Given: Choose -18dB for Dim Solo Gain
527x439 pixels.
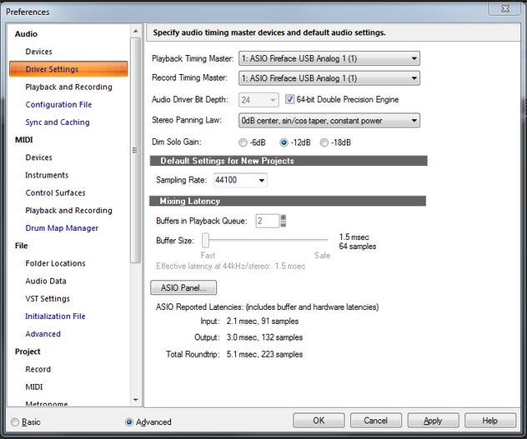Looking at the screenshot, I should click(324, 142).
